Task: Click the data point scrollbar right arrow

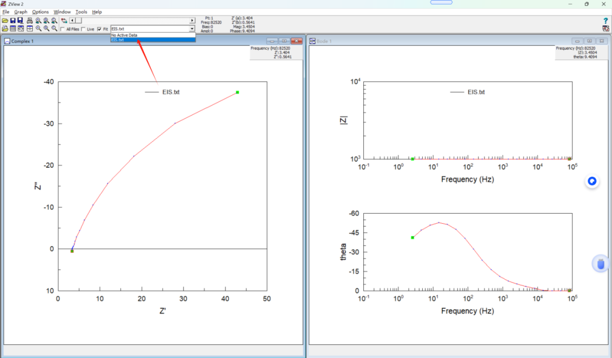Action: pos(192,20)
